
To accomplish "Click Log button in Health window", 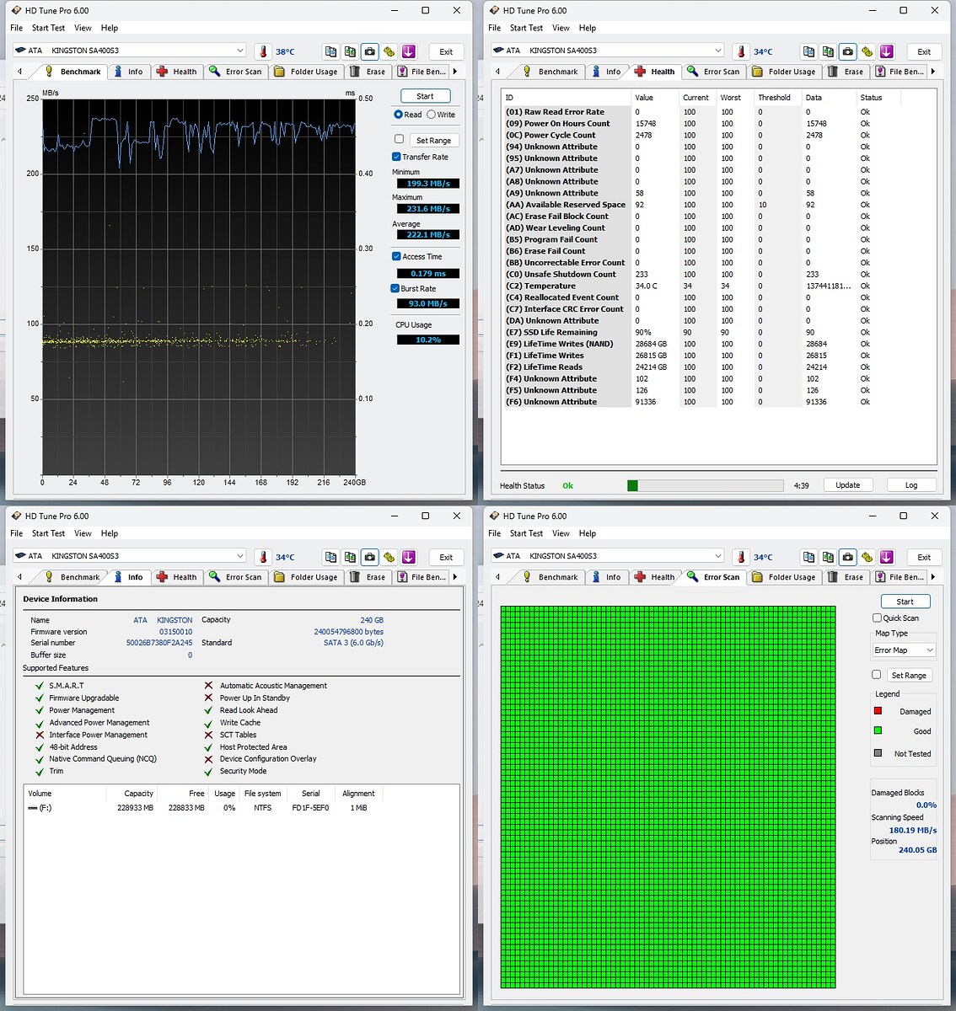I will coord(911,485).
